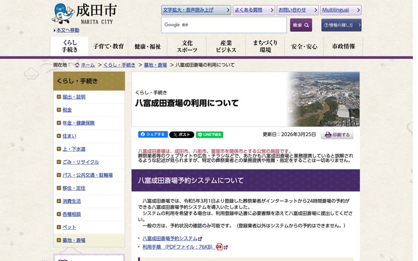Click external link icon after 八富成田斎場予約システム
Viewport: 418px width, 261px height.
click(x=200, y=239)
